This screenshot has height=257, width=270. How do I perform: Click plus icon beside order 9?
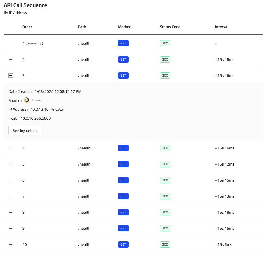point(11,228)
